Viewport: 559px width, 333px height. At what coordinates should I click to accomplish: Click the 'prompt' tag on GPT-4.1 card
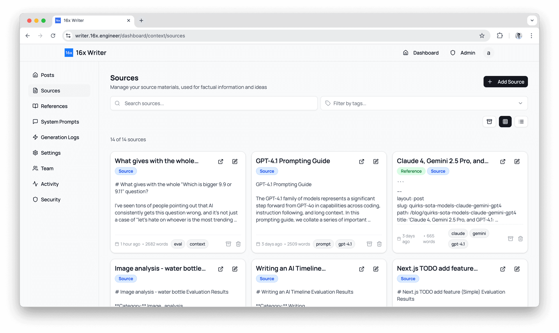point(323,244)
